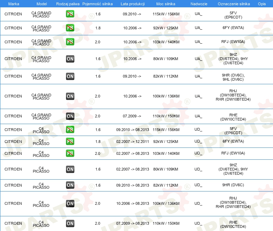The image size is (273, 231).
Task: Click petrol icon in C4 Picasso 115kW UD_ row
Action: 70,130
